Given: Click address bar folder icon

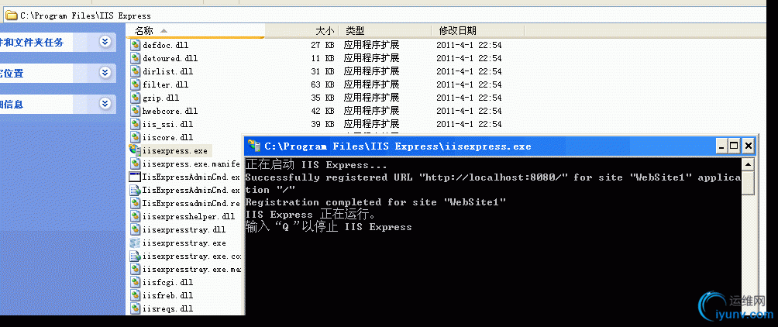Looking at the screenshot, I should point(11,15).
